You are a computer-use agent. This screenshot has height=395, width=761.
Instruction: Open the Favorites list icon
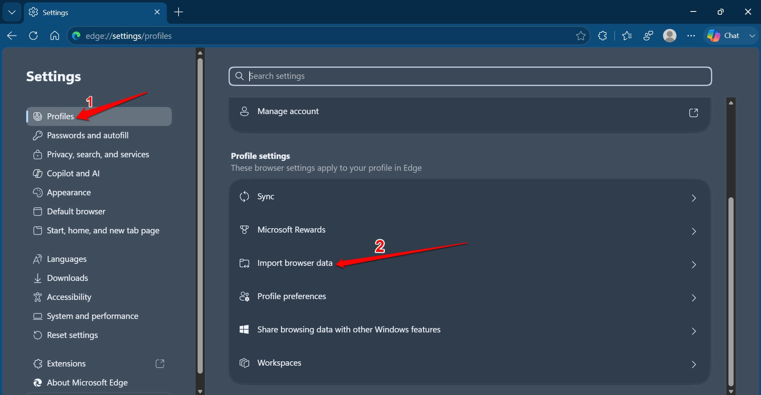[627, 36]
